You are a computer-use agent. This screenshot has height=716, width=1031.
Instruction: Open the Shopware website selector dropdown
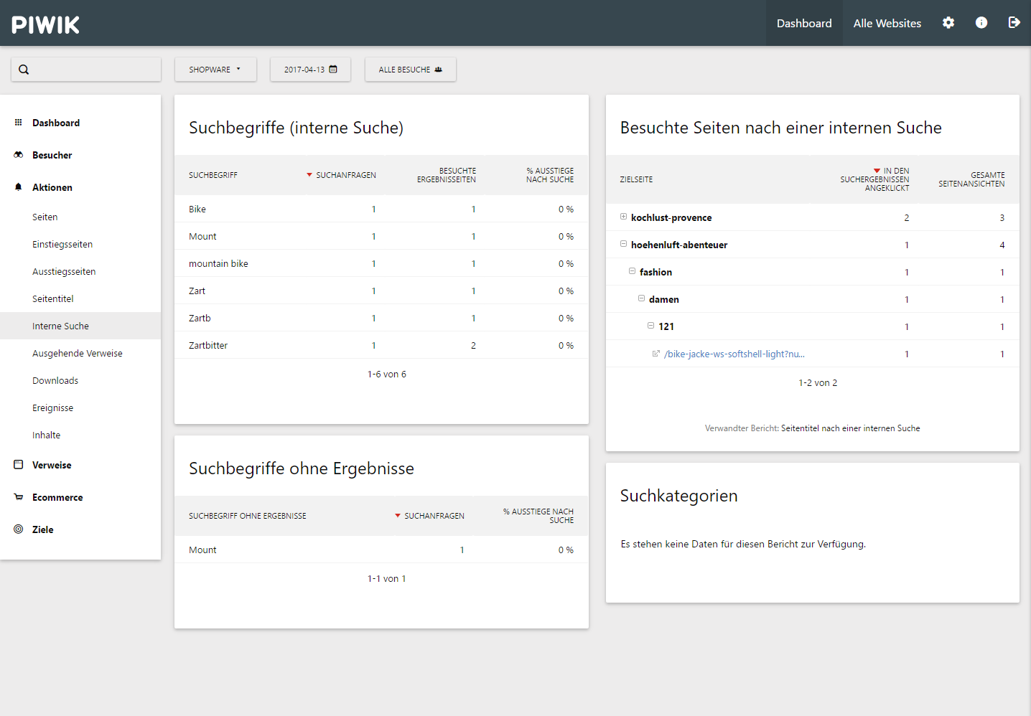click(x=215, y=70)
